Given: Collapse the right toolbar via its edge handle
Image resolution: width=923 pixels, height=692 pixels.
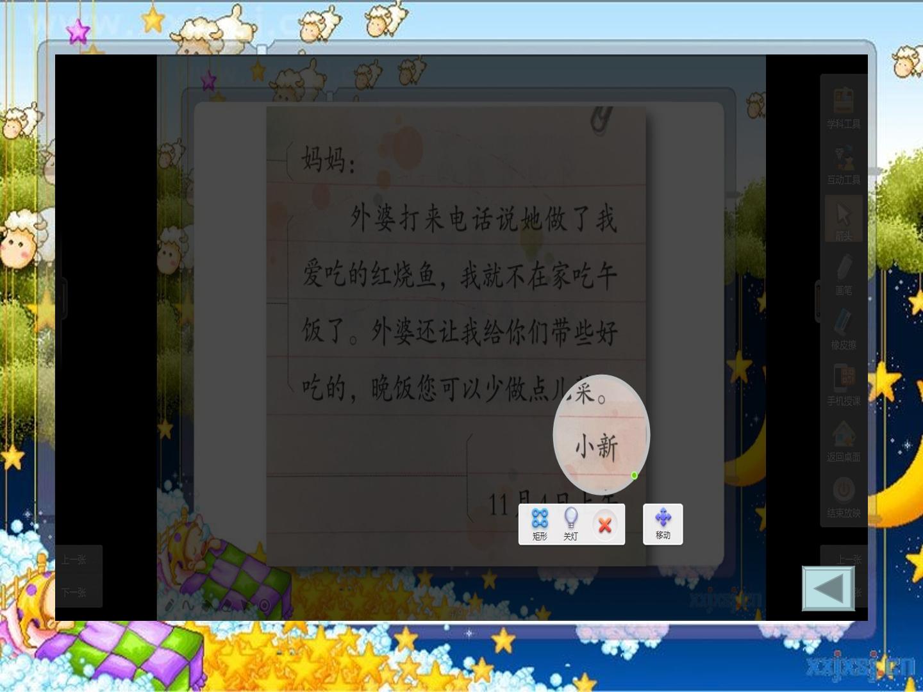Looking at the screenshot, I should pyautogui.click(x=818, y=301).
